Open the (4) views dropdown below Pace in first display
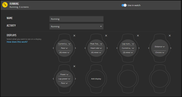Screen dimensions: 182x97 [64, 52]
